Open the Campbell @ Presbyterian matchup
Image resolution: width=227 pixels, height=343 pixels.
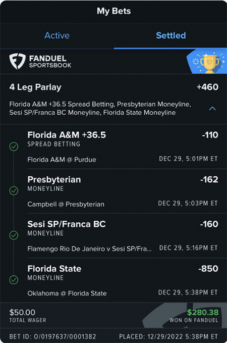point(66,204)
